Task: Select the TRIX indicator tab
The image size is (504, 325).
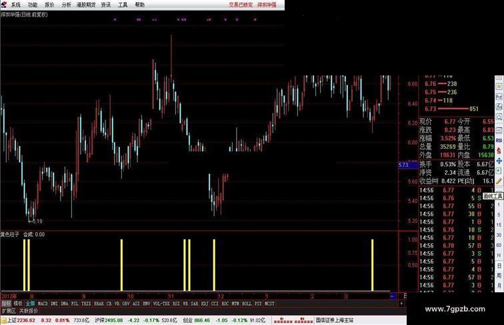Action: (x=86, y=304)
